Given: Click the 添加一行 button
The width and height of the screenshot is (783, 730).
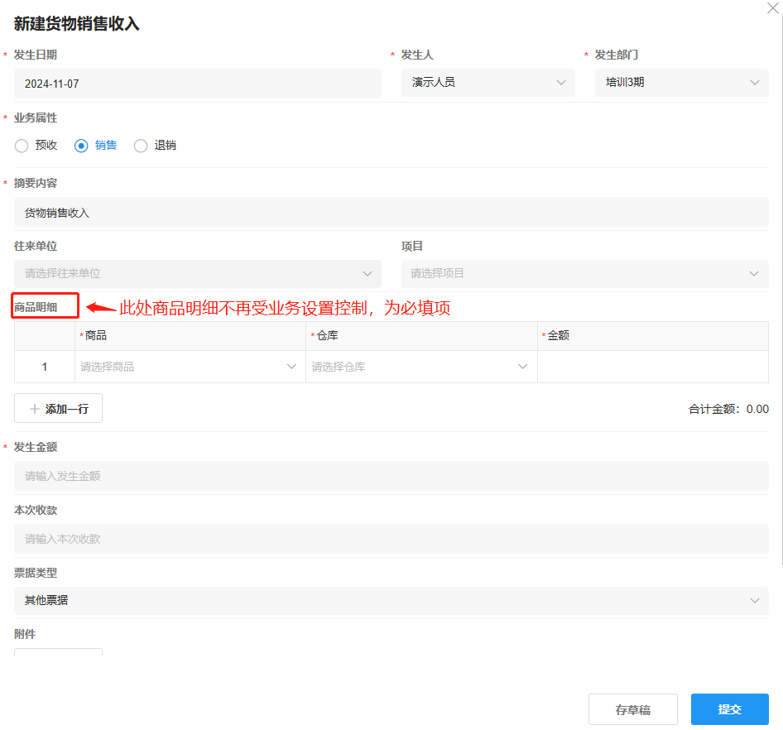Looking at the screenshot, I should coord(58,407).
